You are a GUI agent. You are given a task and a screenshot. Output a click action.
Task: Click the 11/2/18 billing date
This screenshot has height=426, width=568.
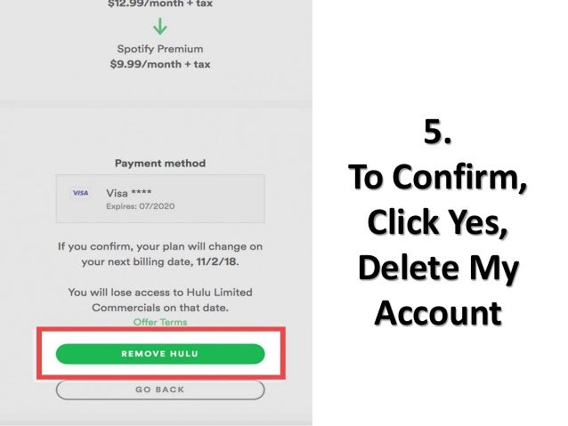point(216,261)
